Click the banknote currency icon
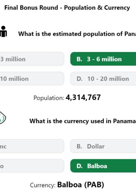This screenshot has width=136, height=191. 3,117
